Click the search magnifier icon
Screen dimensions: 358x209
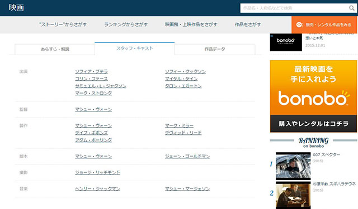[x=352, y=8]
